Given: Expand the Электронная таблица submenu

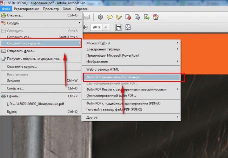Looking at the screenshot, I should (x=131, y=49).
